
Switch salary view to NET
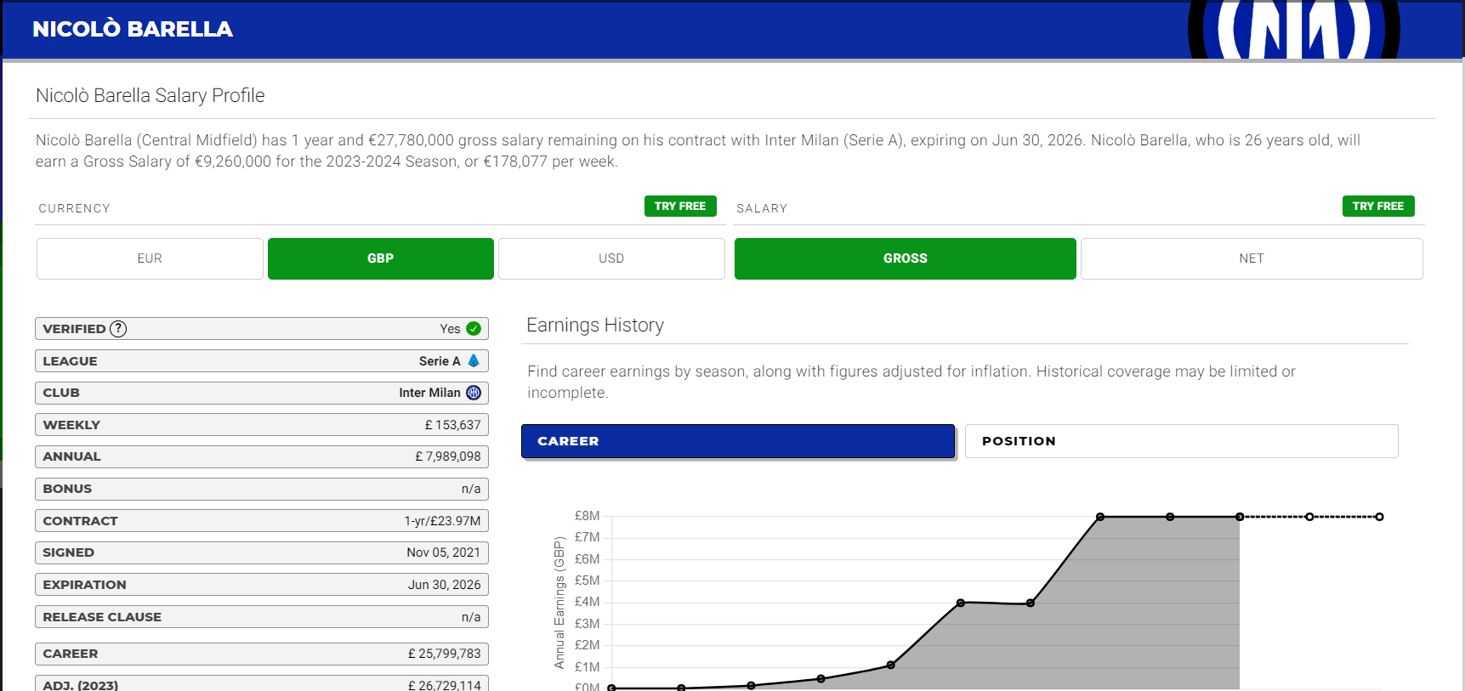tap(1252, 258)
